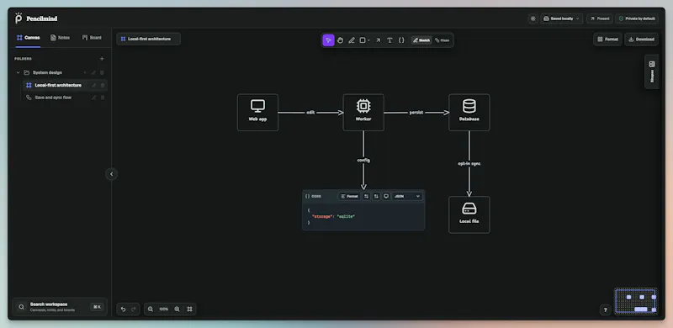Click the undo button

(x=123, y=309)
